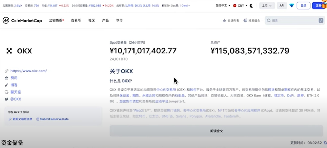Open the 学习 menu
This screenshot has height=148, width=327.
[119, 21]
